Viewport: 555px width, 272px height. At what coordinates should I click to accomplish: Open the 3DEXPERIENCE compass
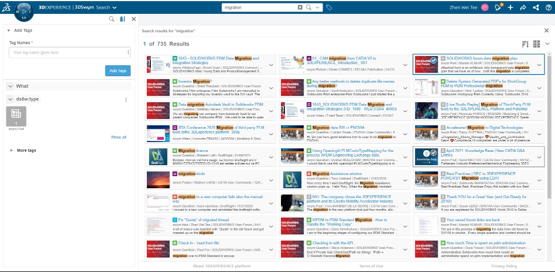pyautogui.click(x=24, y=12)
